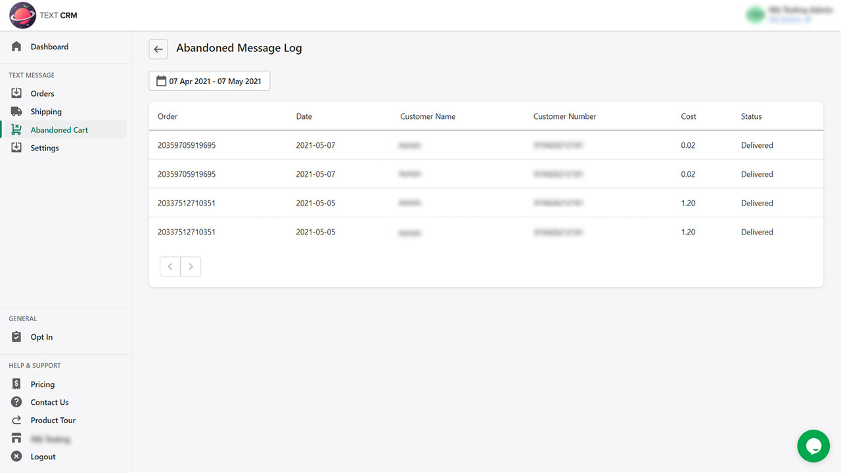Click the calendar icon in date filter
841x473 pixels.
[162, 80]
